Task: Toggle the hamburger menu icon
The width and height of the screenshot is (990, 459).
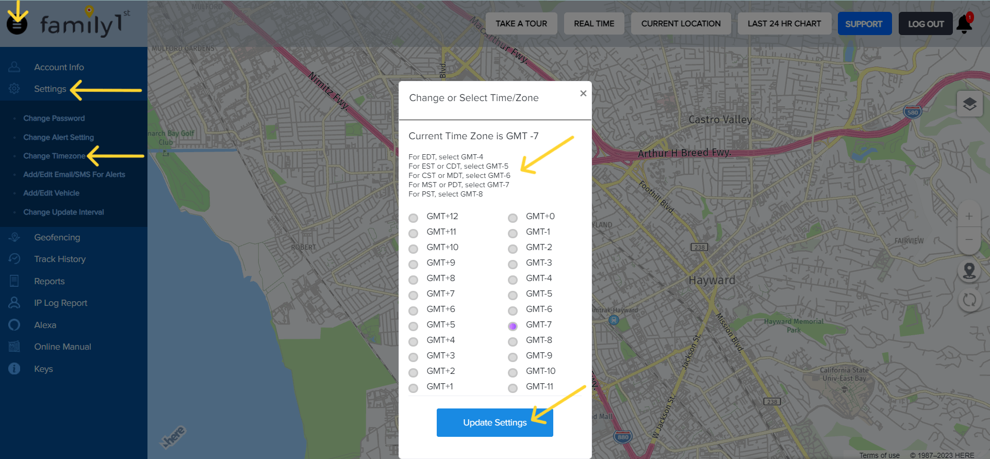Action: tap(16, 25)
